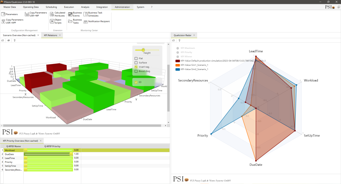Click scroll down arrow of KPI Relations chart

(168, 123)
